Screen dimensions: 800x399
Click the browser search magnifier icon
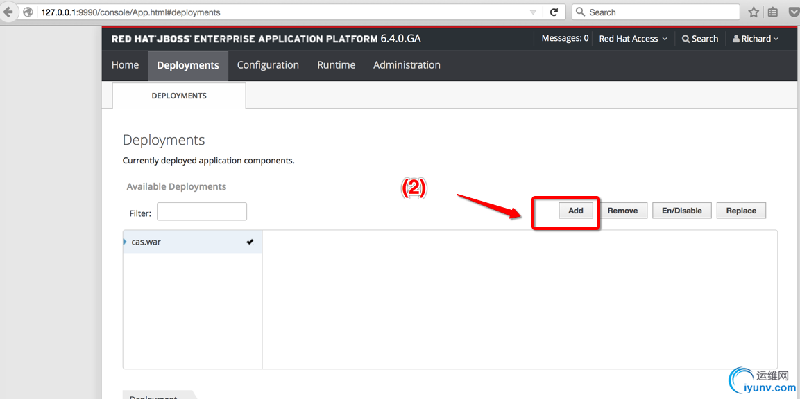click(580, 12)
